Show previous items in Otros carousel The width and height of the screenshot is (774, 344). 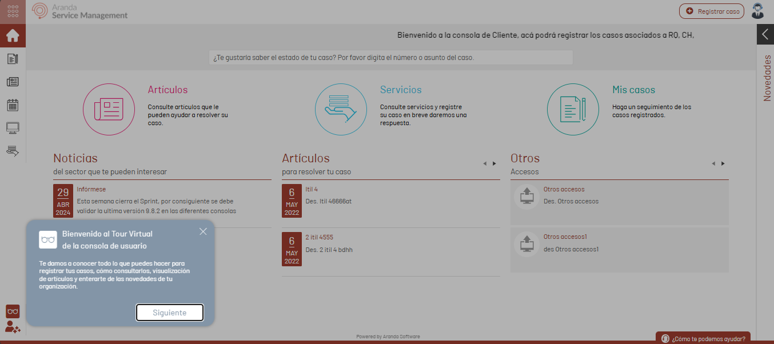[x=713, y=163]
